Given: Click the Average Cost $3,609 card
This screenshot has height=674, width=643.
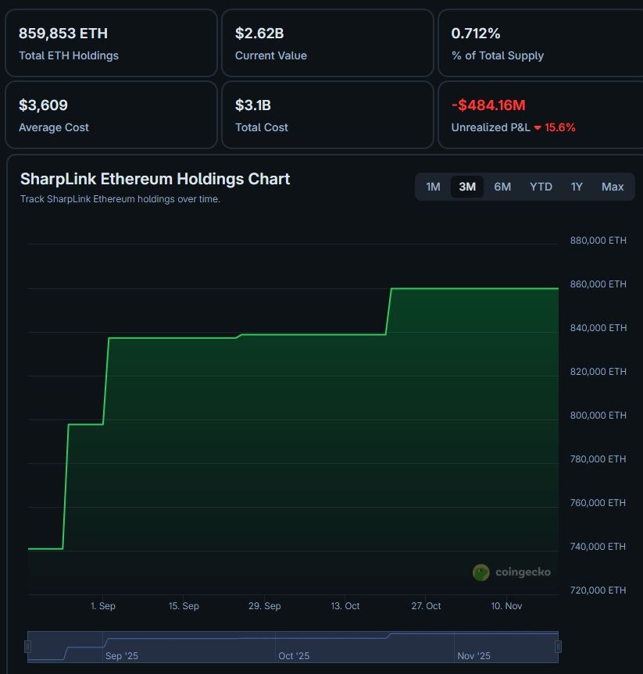Looking at the screenshot, I should [x=111, y=115].
